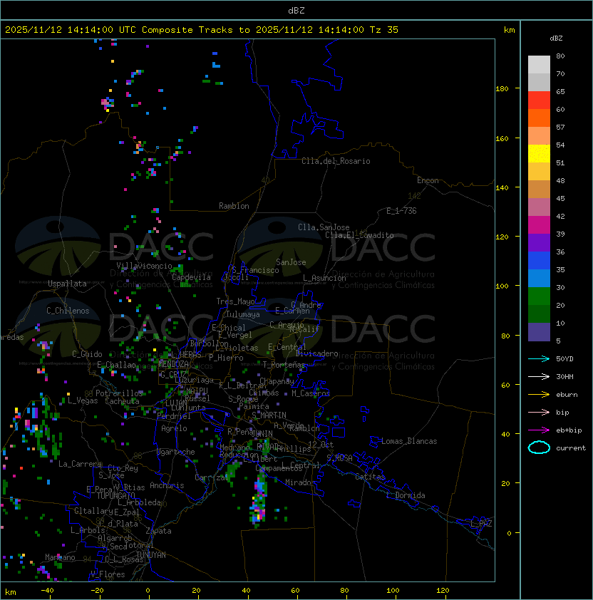
Task: Click the '-40' tick on horizontal km axis
Action: click(47, 591)
